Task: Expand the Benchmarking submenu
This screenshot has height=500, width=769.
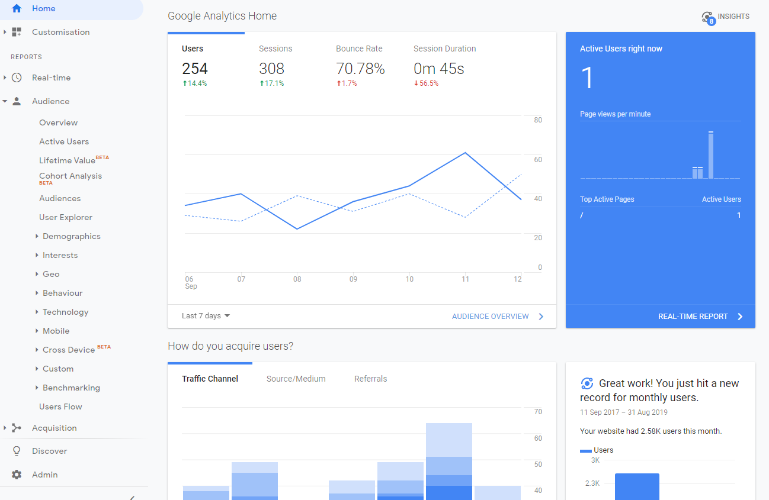Action: click(x=37, y=388)
